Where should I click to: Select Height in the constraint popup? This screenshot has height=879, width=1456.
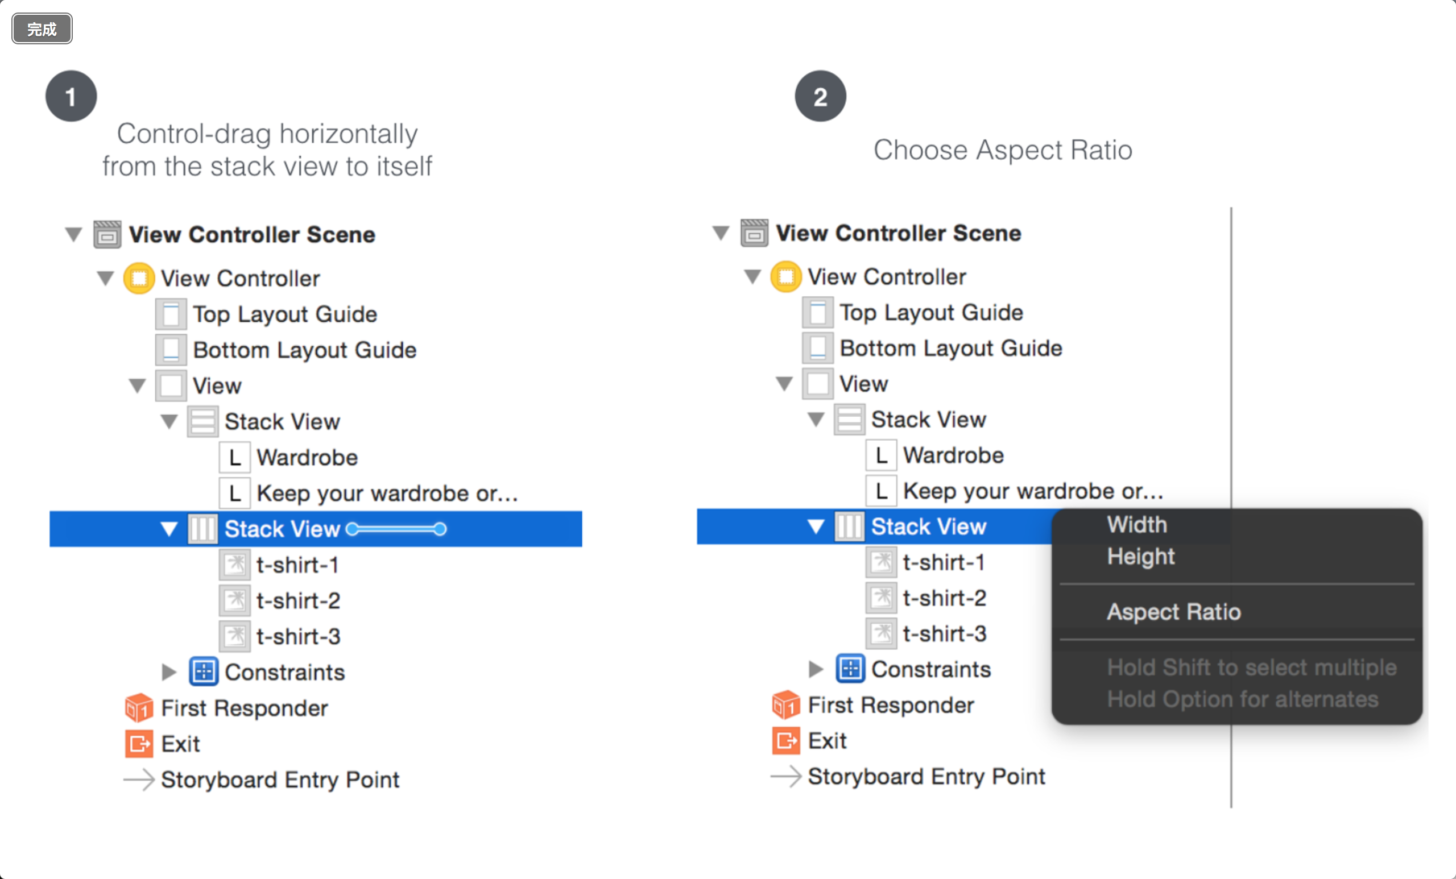point(1140,557)
